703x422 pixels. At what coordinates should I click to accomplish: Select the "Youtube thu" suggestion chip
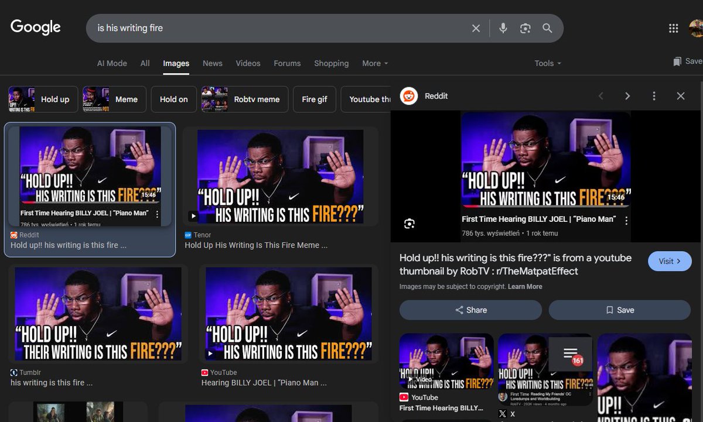pos(366,100)
